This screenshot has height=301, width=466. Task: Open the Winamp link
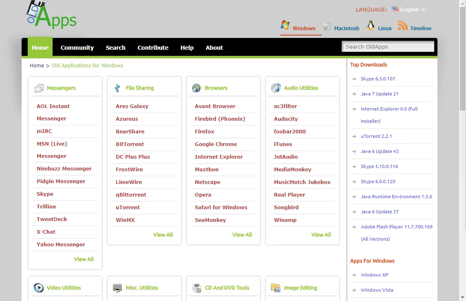click(285, 220)
